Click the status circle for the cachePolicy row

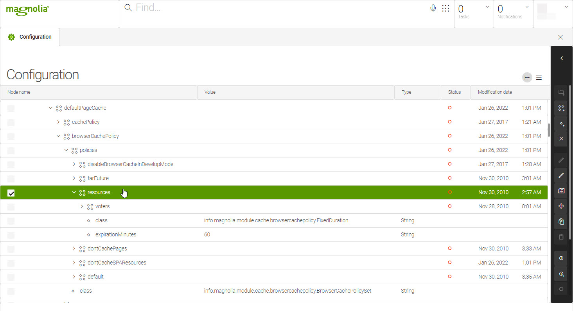pyautogui.click(x=450, y=122)
